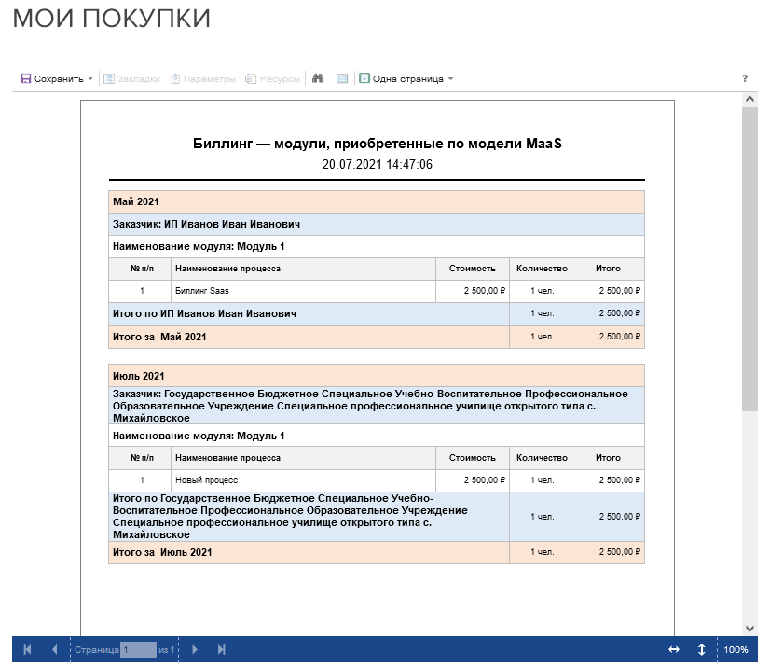Go to first page icon
The image size is (770, 665).
point(27,649)
